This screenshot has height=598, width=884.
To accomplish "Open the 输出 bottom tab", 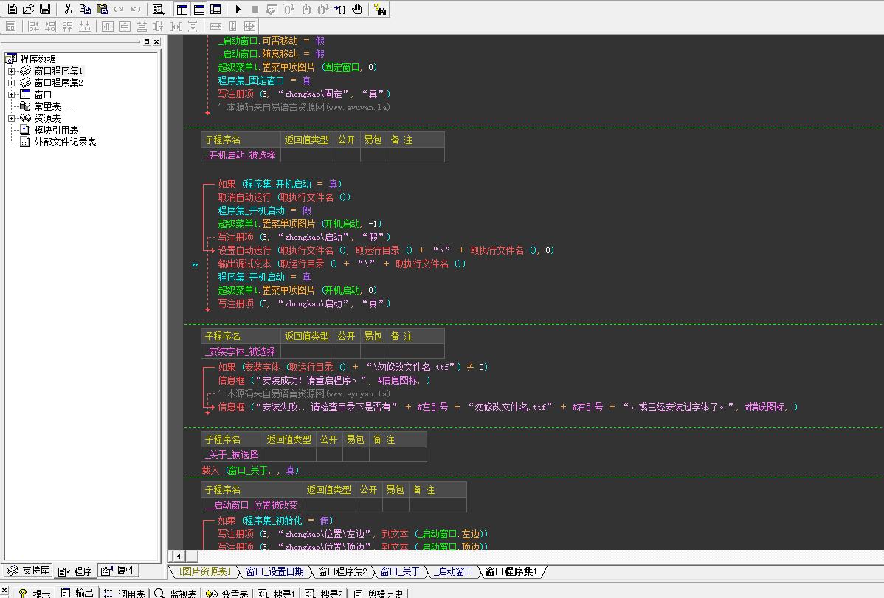I will click(77, 594).
